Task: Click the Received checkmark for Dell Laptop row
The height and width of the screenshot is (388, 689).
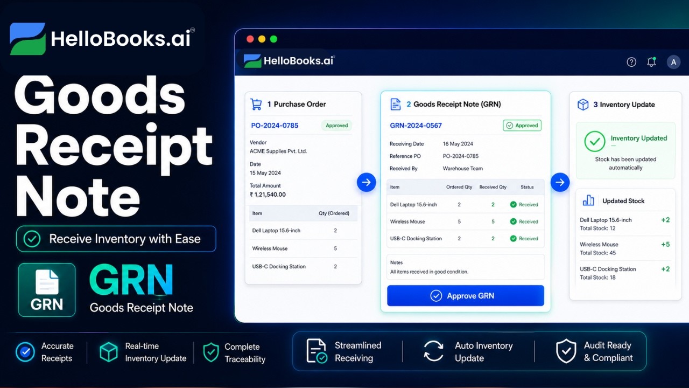Action: (513, 205)
